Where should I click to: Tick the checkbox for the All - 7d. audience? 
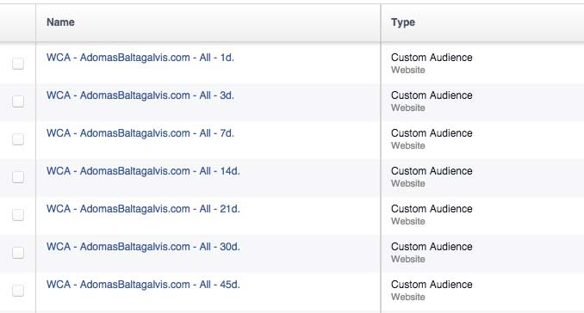point(18,139)
